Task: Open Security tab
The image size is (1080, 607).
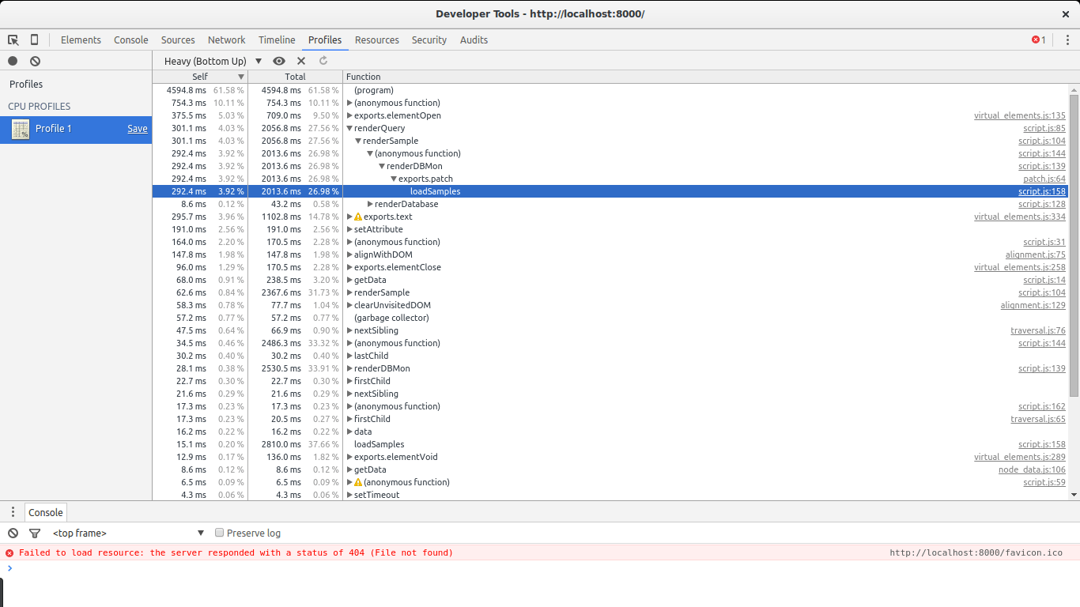Action: coord(429,40)
